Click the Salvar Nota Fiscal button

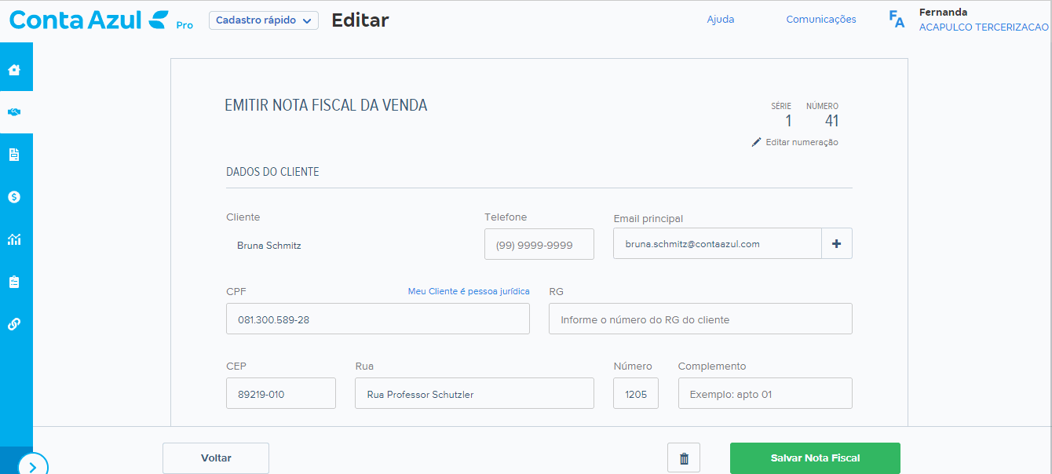click(815, 458)
